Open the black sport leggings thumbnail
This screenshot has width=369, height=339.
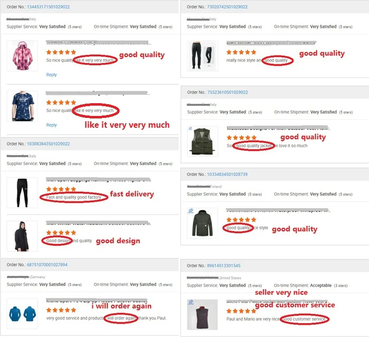(x=22, y=193)
